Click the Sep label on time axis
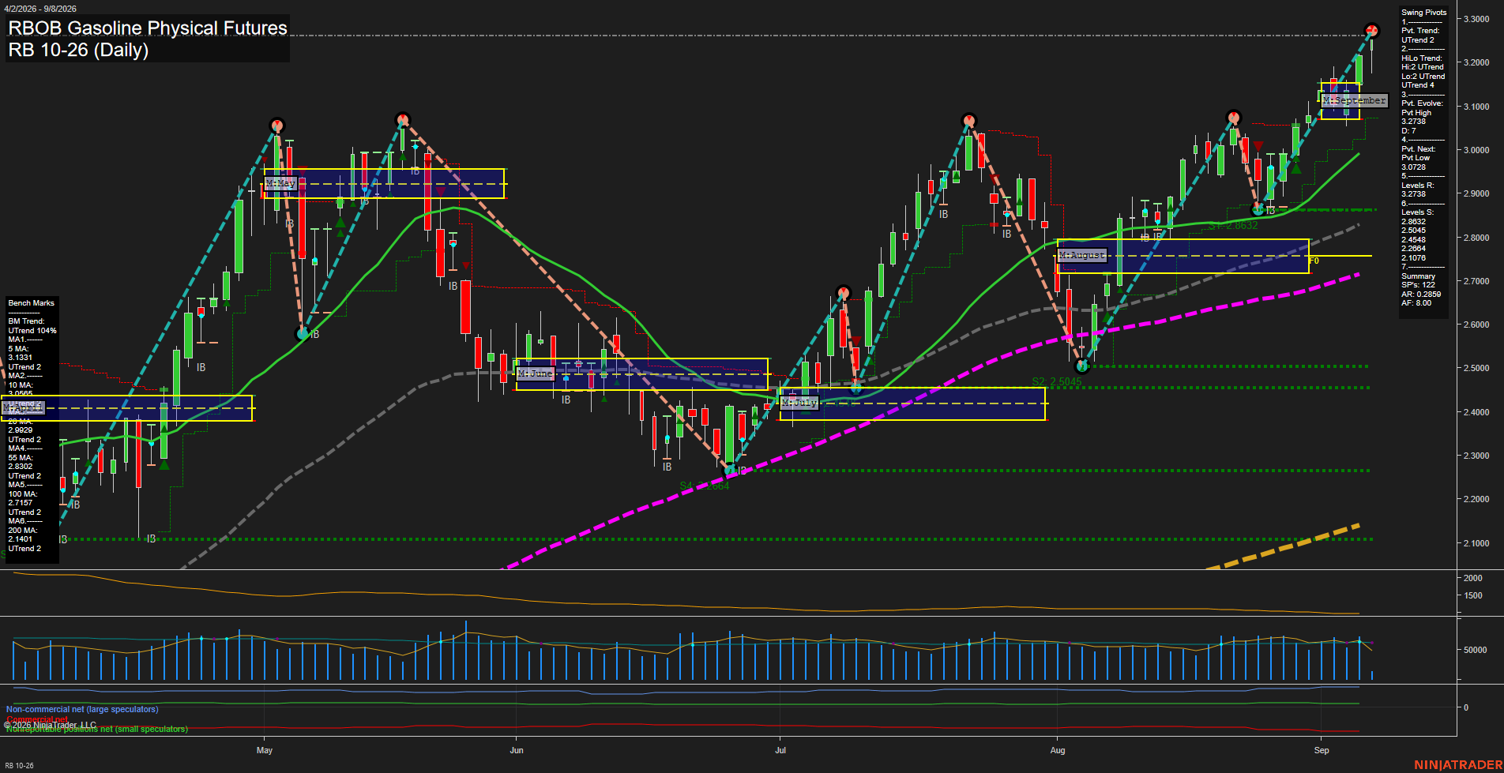1504x773 pixels. click(1322, 751)
